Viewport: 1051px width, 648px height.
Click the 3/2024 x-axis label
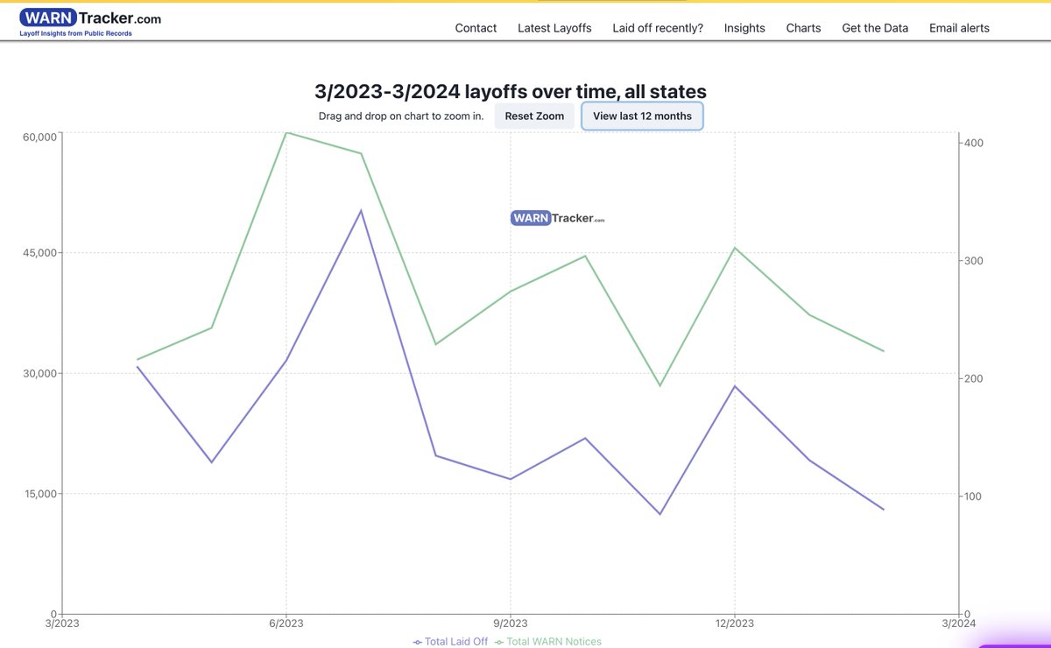coord(958,623)
